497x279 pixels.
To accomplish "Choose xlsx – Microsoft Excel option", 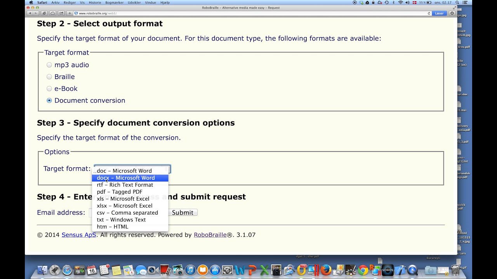I will (130, 206).
